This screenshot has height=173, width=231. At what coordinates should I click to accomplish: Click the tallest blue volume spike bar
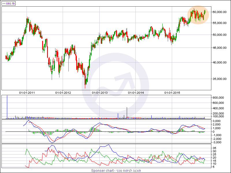tap(7, 107)
